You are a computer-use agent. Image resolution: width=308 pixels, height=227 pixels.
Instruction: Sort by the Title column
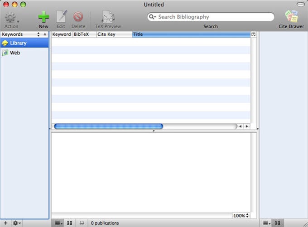coord(191,34)
